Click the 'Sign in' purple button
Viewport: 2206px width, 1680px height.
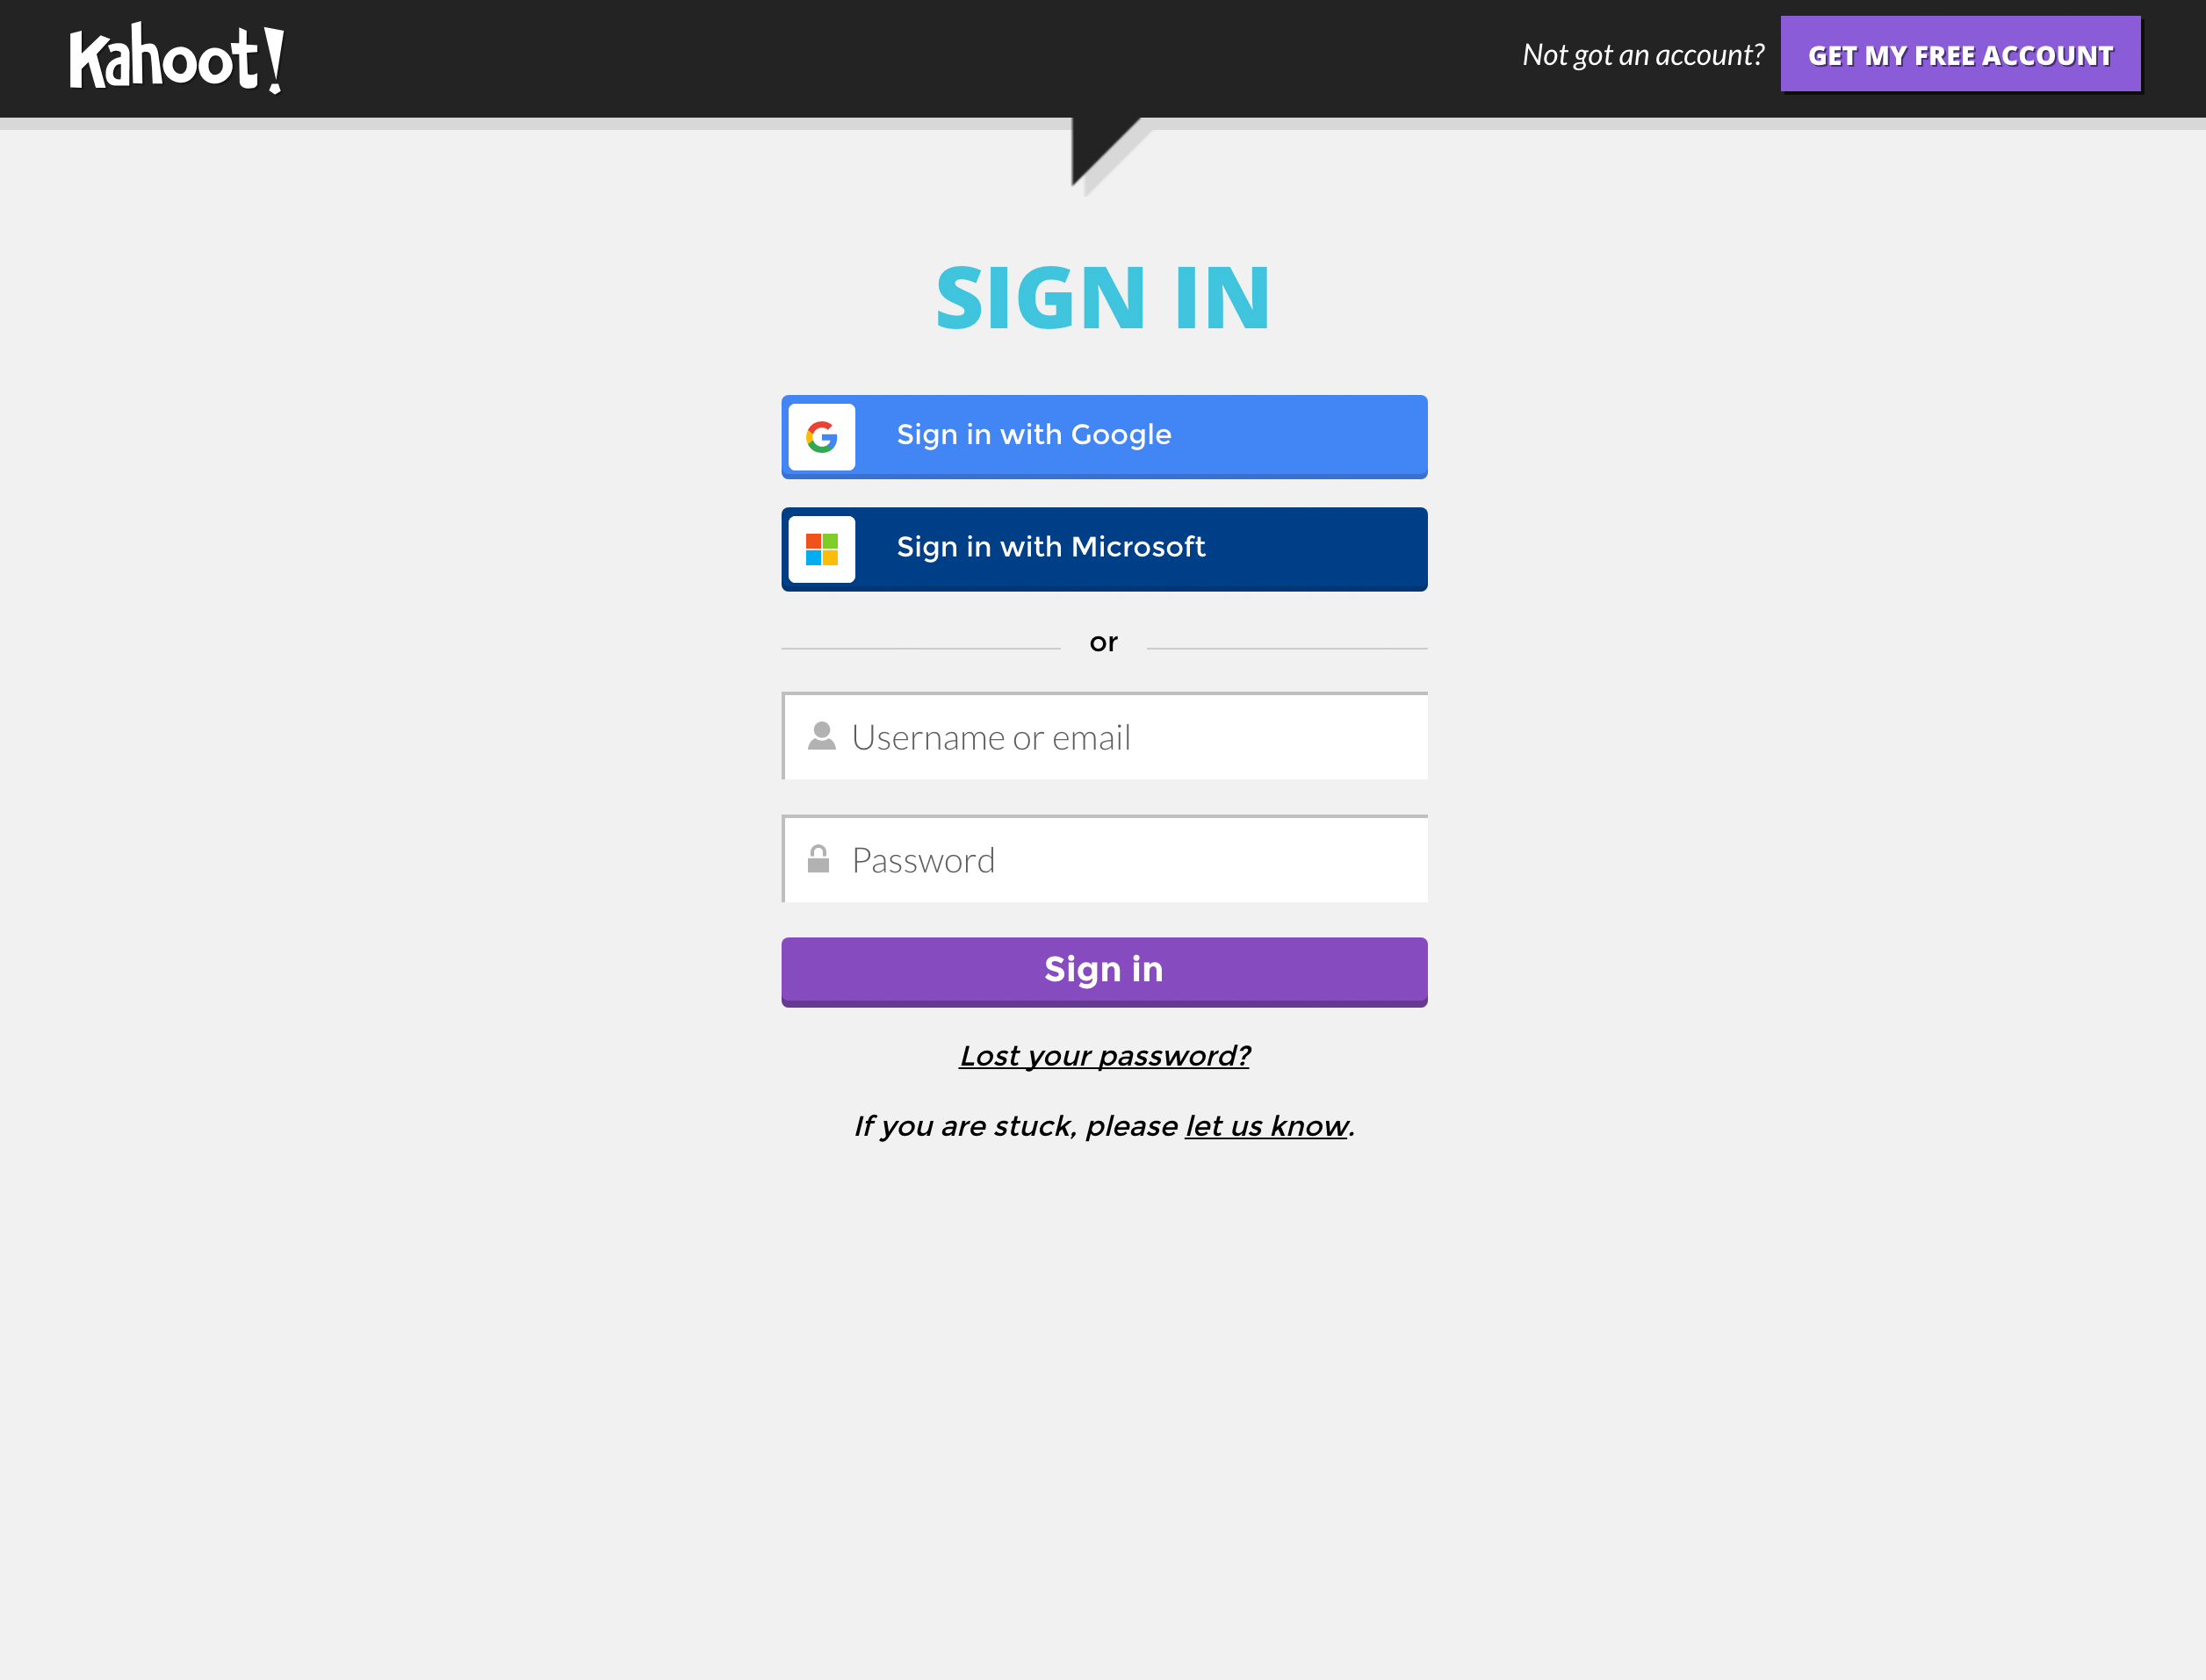pyautogui.click(x=1103, y=969)
